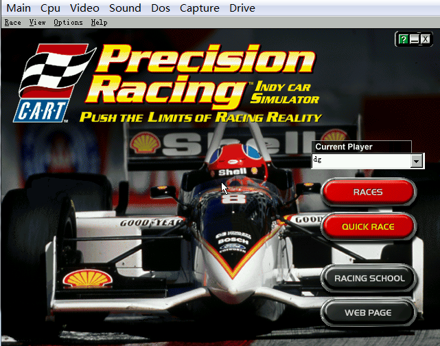The height and width of the screenshot is (346, 440).
Task: Open the Options menu
Action: (68, 22)
